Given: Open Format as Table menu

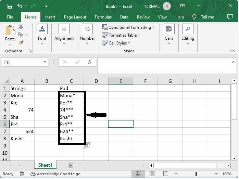Looking at the screenshot, I should click(x=121, y=35).
